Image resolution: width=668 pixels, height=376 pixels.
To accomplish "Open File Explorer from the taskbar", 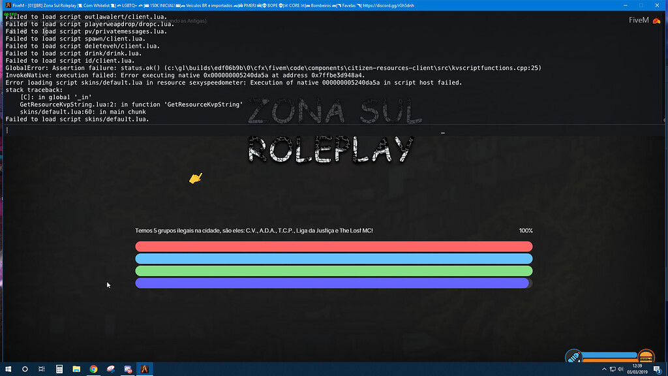I will 76,369.
